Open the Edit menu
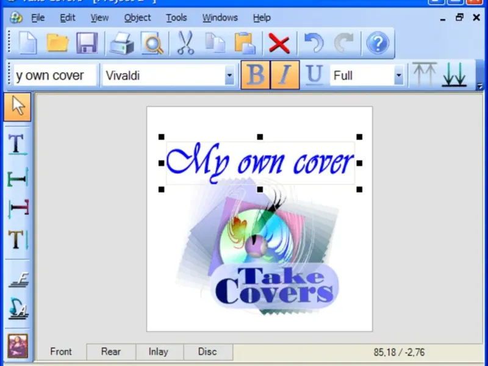The height and width of the screenshot is (366, 488). click(68, 18)
